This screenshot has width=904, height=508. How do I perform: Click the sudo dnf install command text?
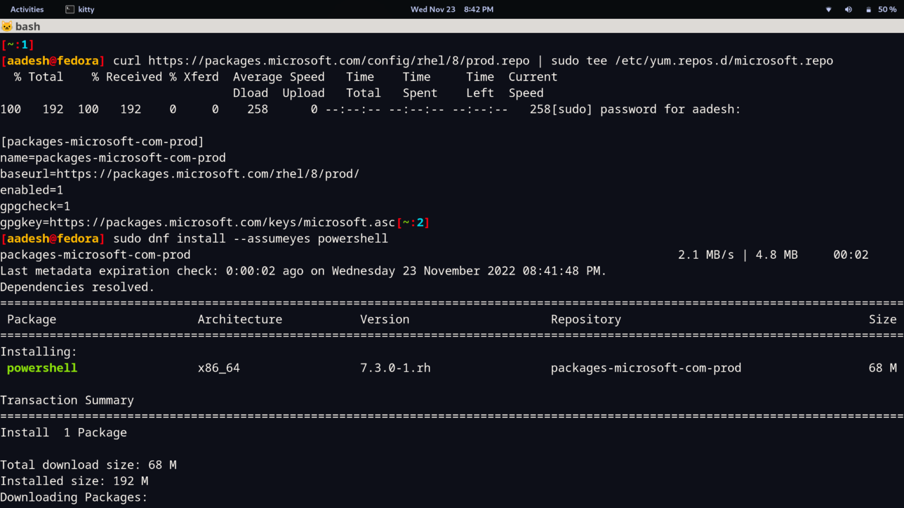click(x=250, y=239)
